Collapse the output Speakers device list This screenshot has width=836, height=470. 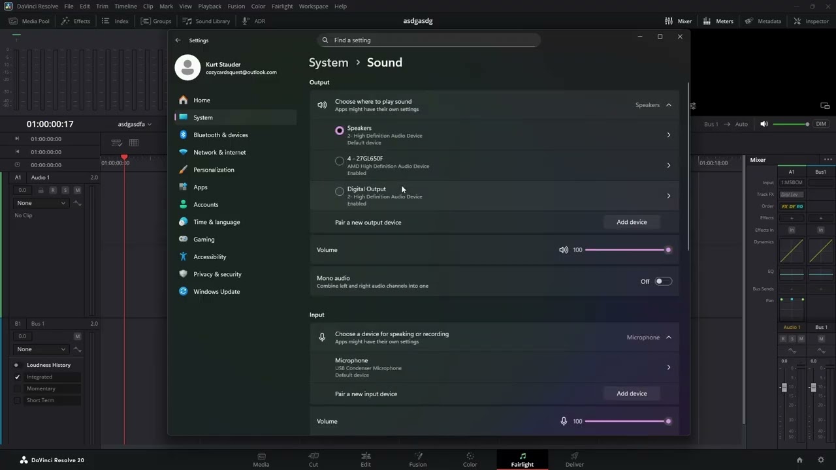pos(669,105)
